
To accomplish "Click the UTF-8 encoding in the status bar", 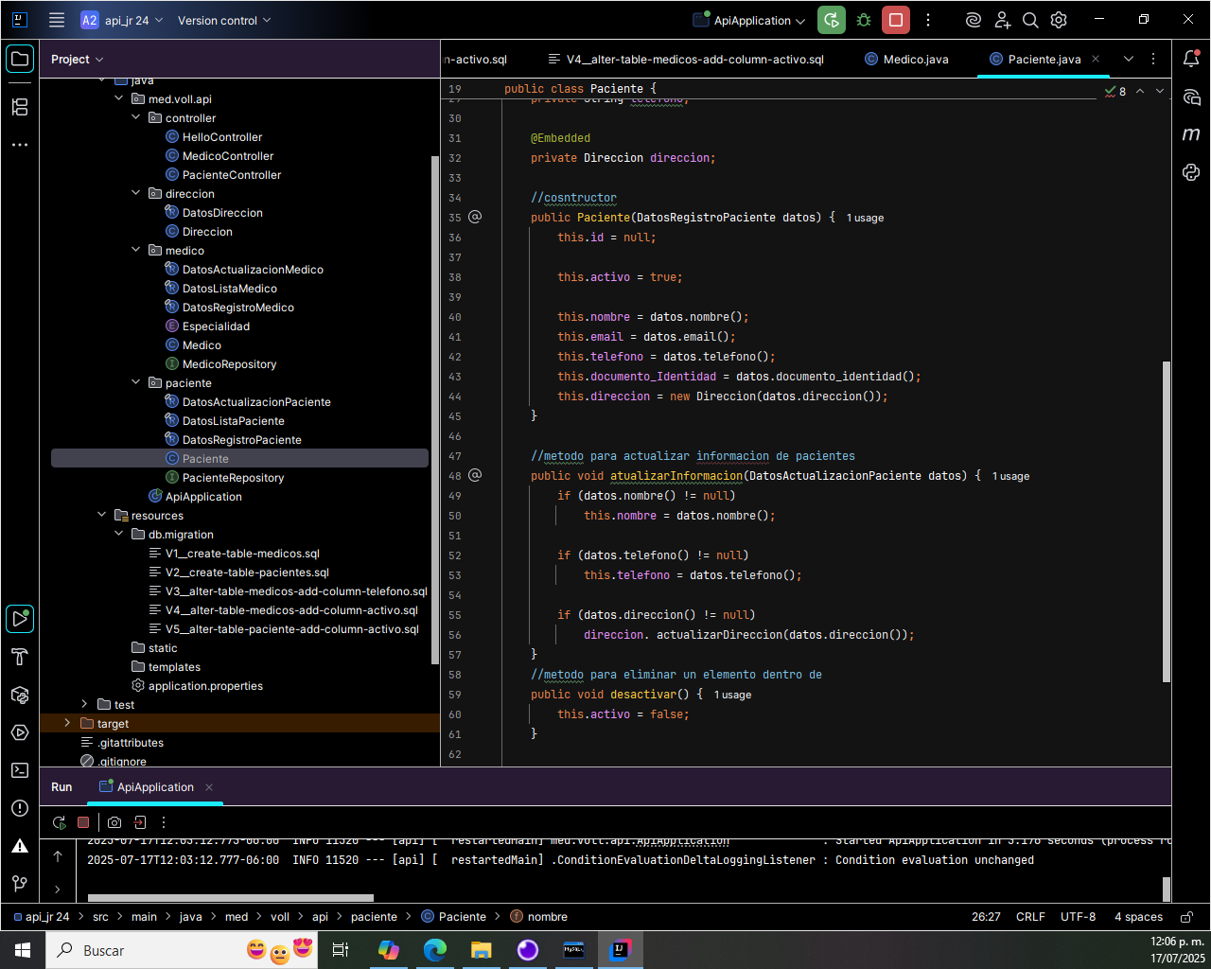I will coord(1078,916).
